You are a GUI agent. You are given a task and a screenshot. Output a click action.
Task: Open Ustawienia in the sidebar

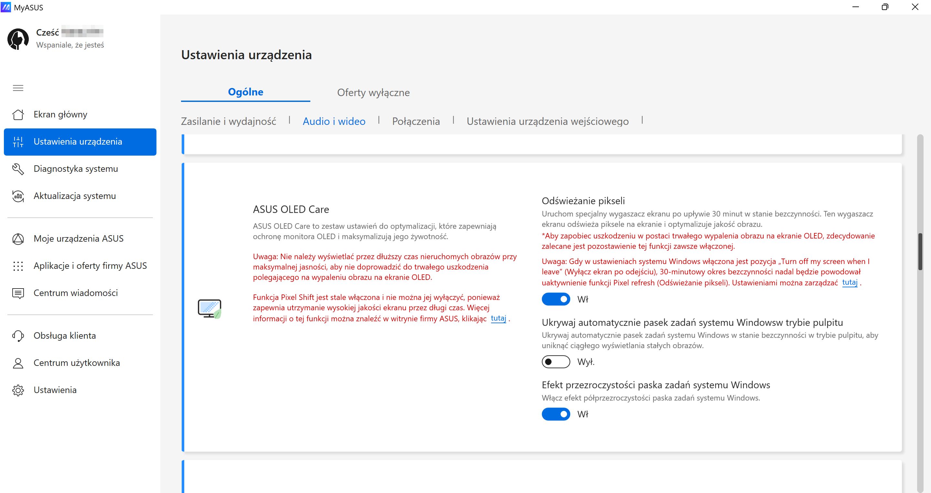(80, 390)
